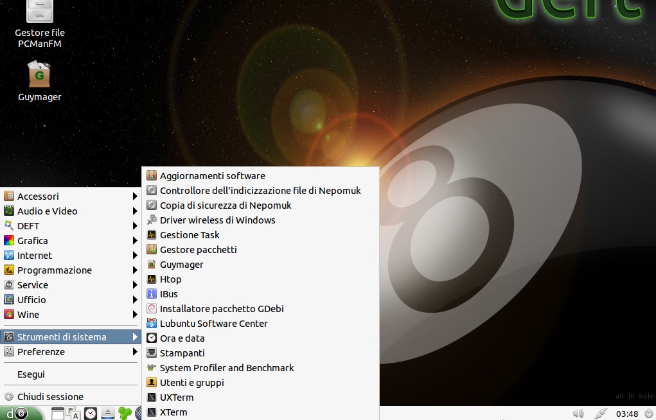Launch Htop process viewer
This screenshot has width=656, height=420.
(260, 279)
